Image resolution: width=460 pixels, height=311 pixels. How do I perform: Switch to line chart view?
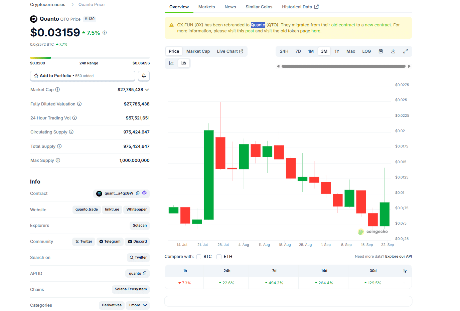coord(171,63)
